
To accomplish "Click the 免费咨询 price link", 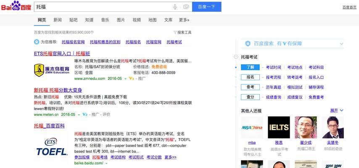I will [159, 67].
